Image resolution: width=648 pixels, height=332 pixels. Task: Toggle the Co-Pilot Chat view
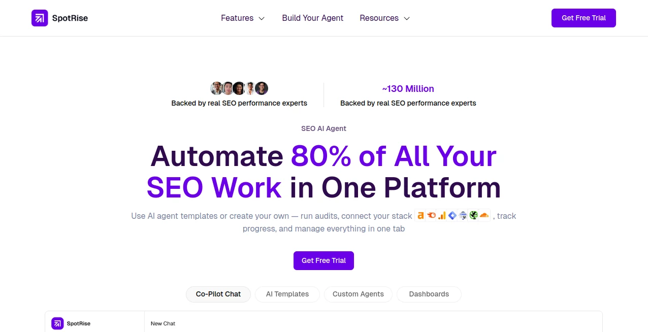pyautogui.click(x=218, y=294)
